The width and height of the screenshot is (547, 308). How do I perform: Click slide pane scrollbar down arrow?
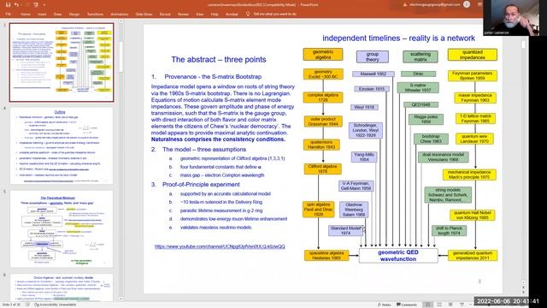(x=523, y=283)
